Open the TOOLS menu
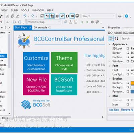 pyautogui.click(x=25, y=10)
